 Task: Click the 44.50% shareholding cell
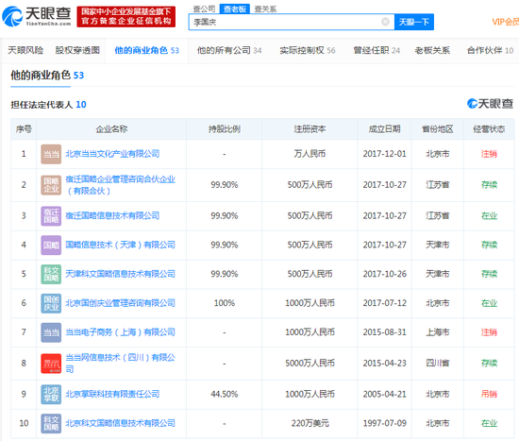[224, 395]
